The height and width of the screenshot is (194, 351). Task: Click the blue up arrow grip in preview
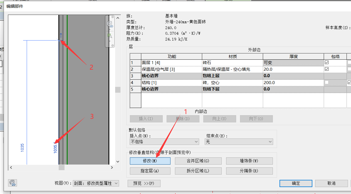[x=61, y=35]
